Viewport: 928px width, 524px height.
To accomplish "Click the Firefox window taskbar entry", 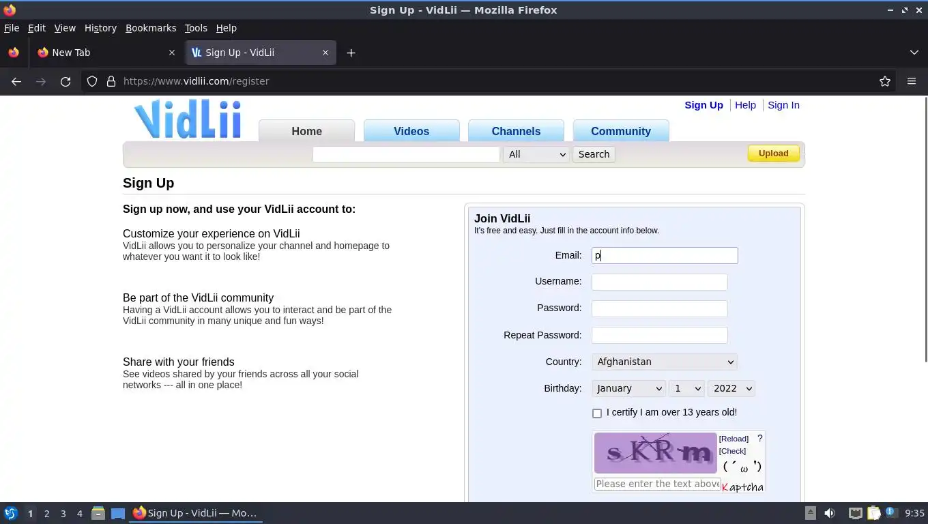I will [196, 513].
